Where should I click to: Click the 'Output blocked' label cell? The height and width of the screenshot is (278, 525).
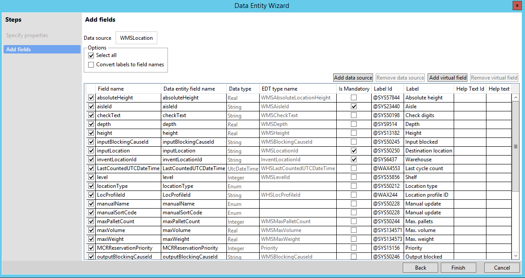coord(428,257)
